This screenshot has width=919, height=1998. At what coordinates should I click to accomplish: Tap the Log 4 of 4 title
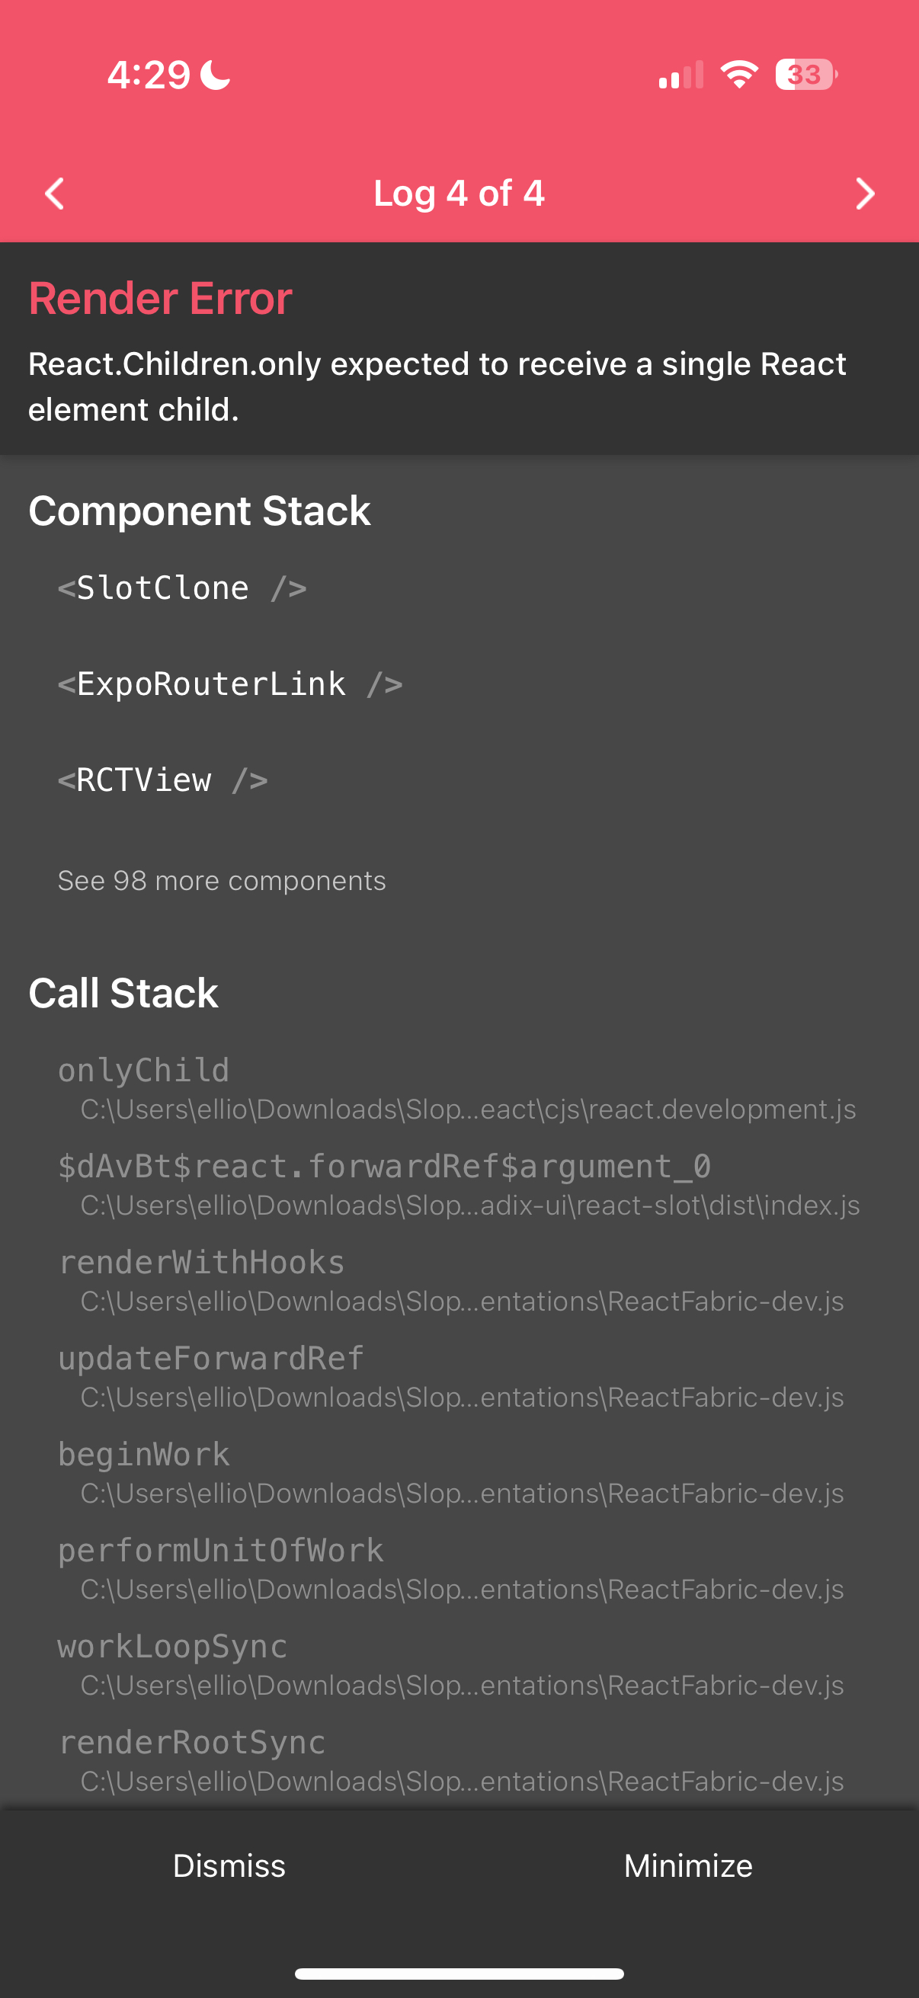tap(459, 193)
